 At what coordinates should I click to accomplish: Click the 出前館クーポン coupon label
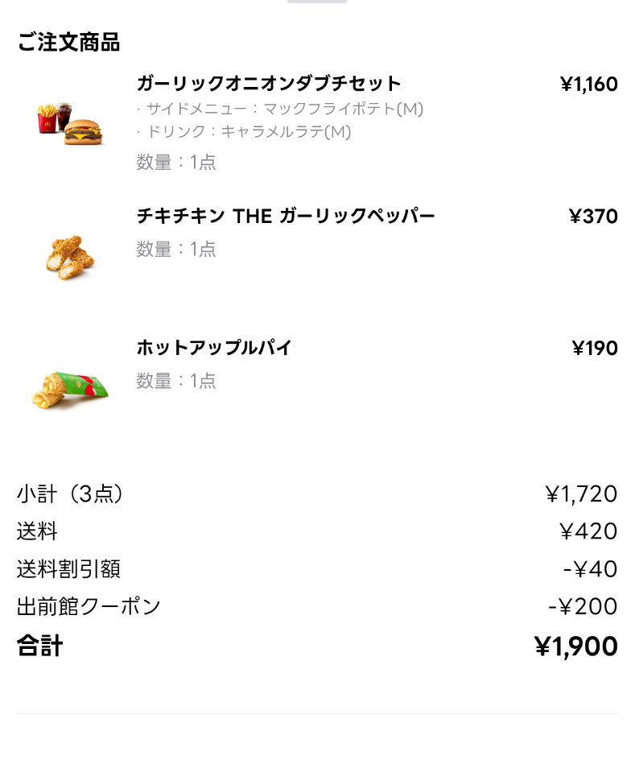[89, 606]
